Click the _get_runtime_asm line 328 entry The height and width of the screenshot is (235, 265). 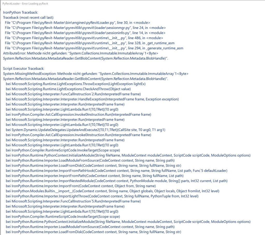(90, 43)
